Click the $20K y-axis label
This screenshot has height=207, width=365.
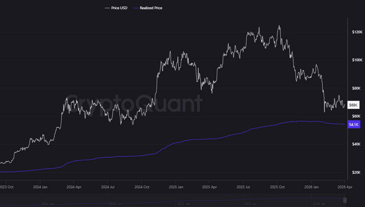(356, 173)
